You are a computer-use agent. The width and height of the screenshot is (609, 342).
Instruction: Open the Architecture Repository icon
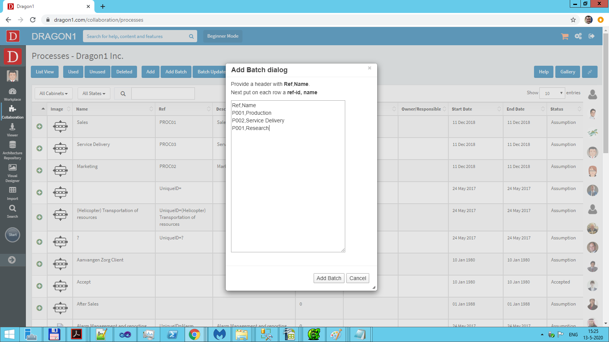(13, 150)
